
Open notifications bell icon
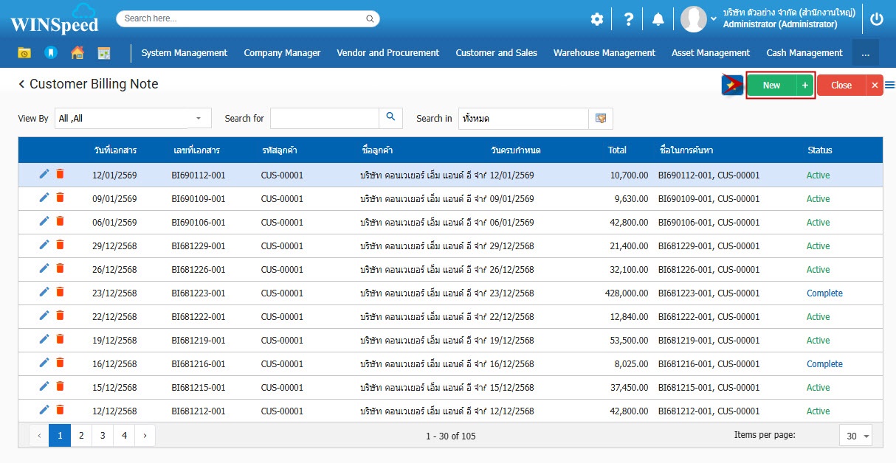click(658, 19)
